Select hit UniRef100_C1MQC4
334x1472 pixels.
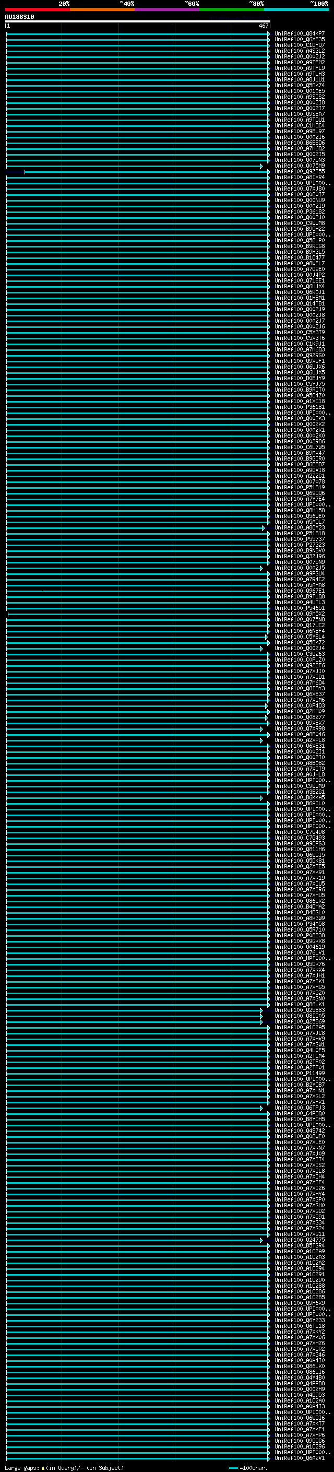[299, 126]
